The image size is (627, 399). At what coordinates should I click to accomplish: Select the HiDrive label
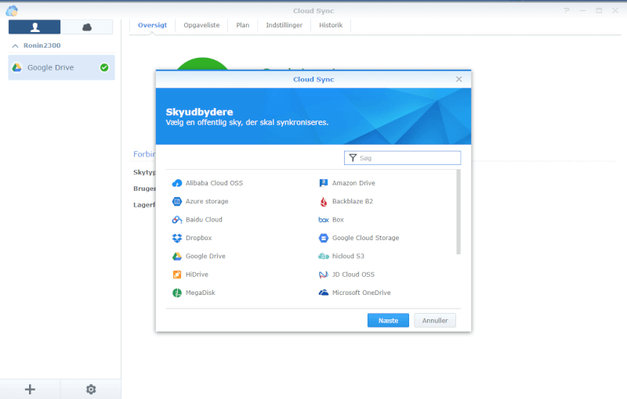point(198,275)
